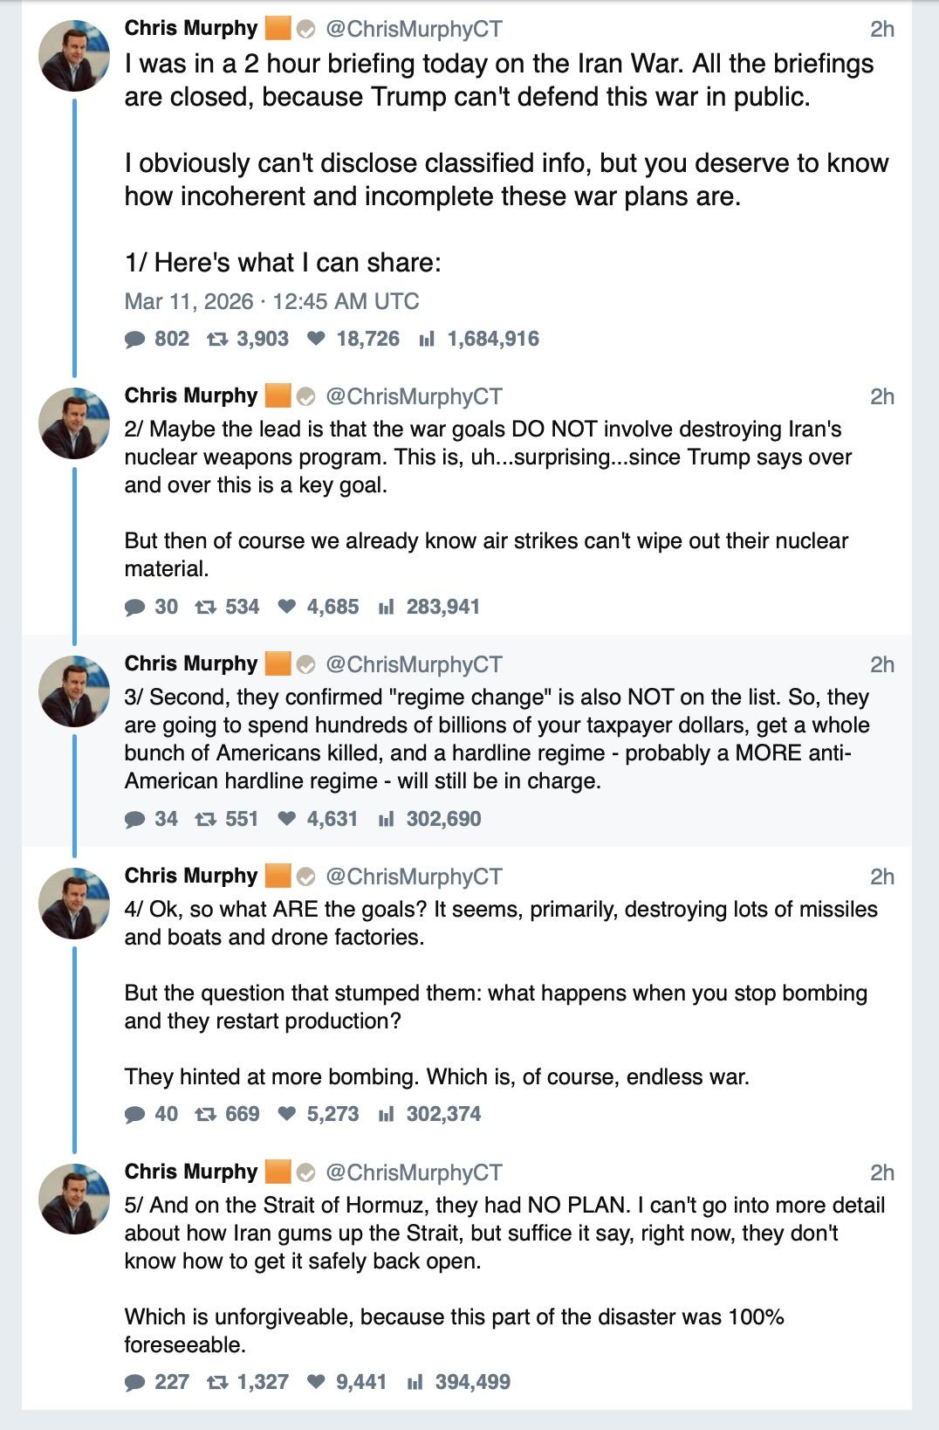This screenshot has height=1430, width=939.
Task: Retweet the tweet with 534 retweets
Action: click(x=206, y=607)
